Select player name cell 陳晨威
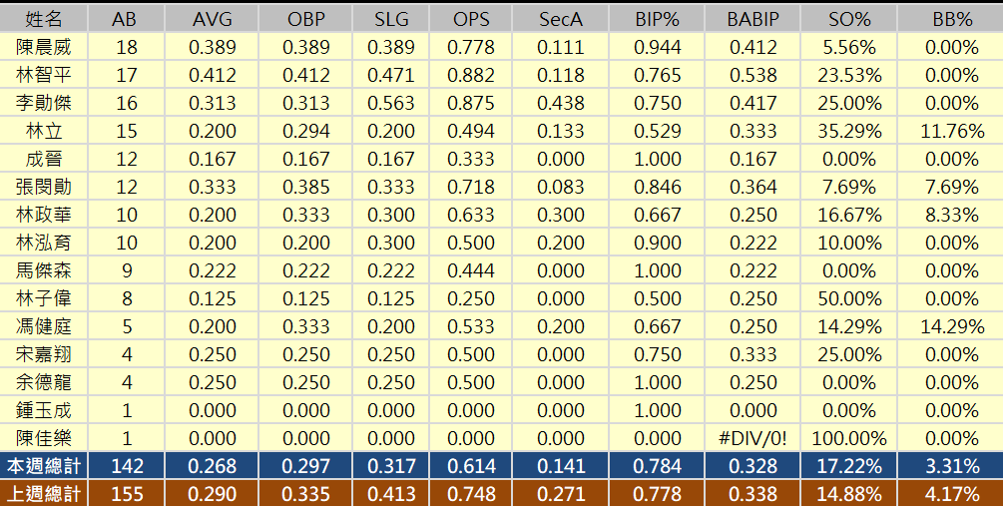 (44, 47)
